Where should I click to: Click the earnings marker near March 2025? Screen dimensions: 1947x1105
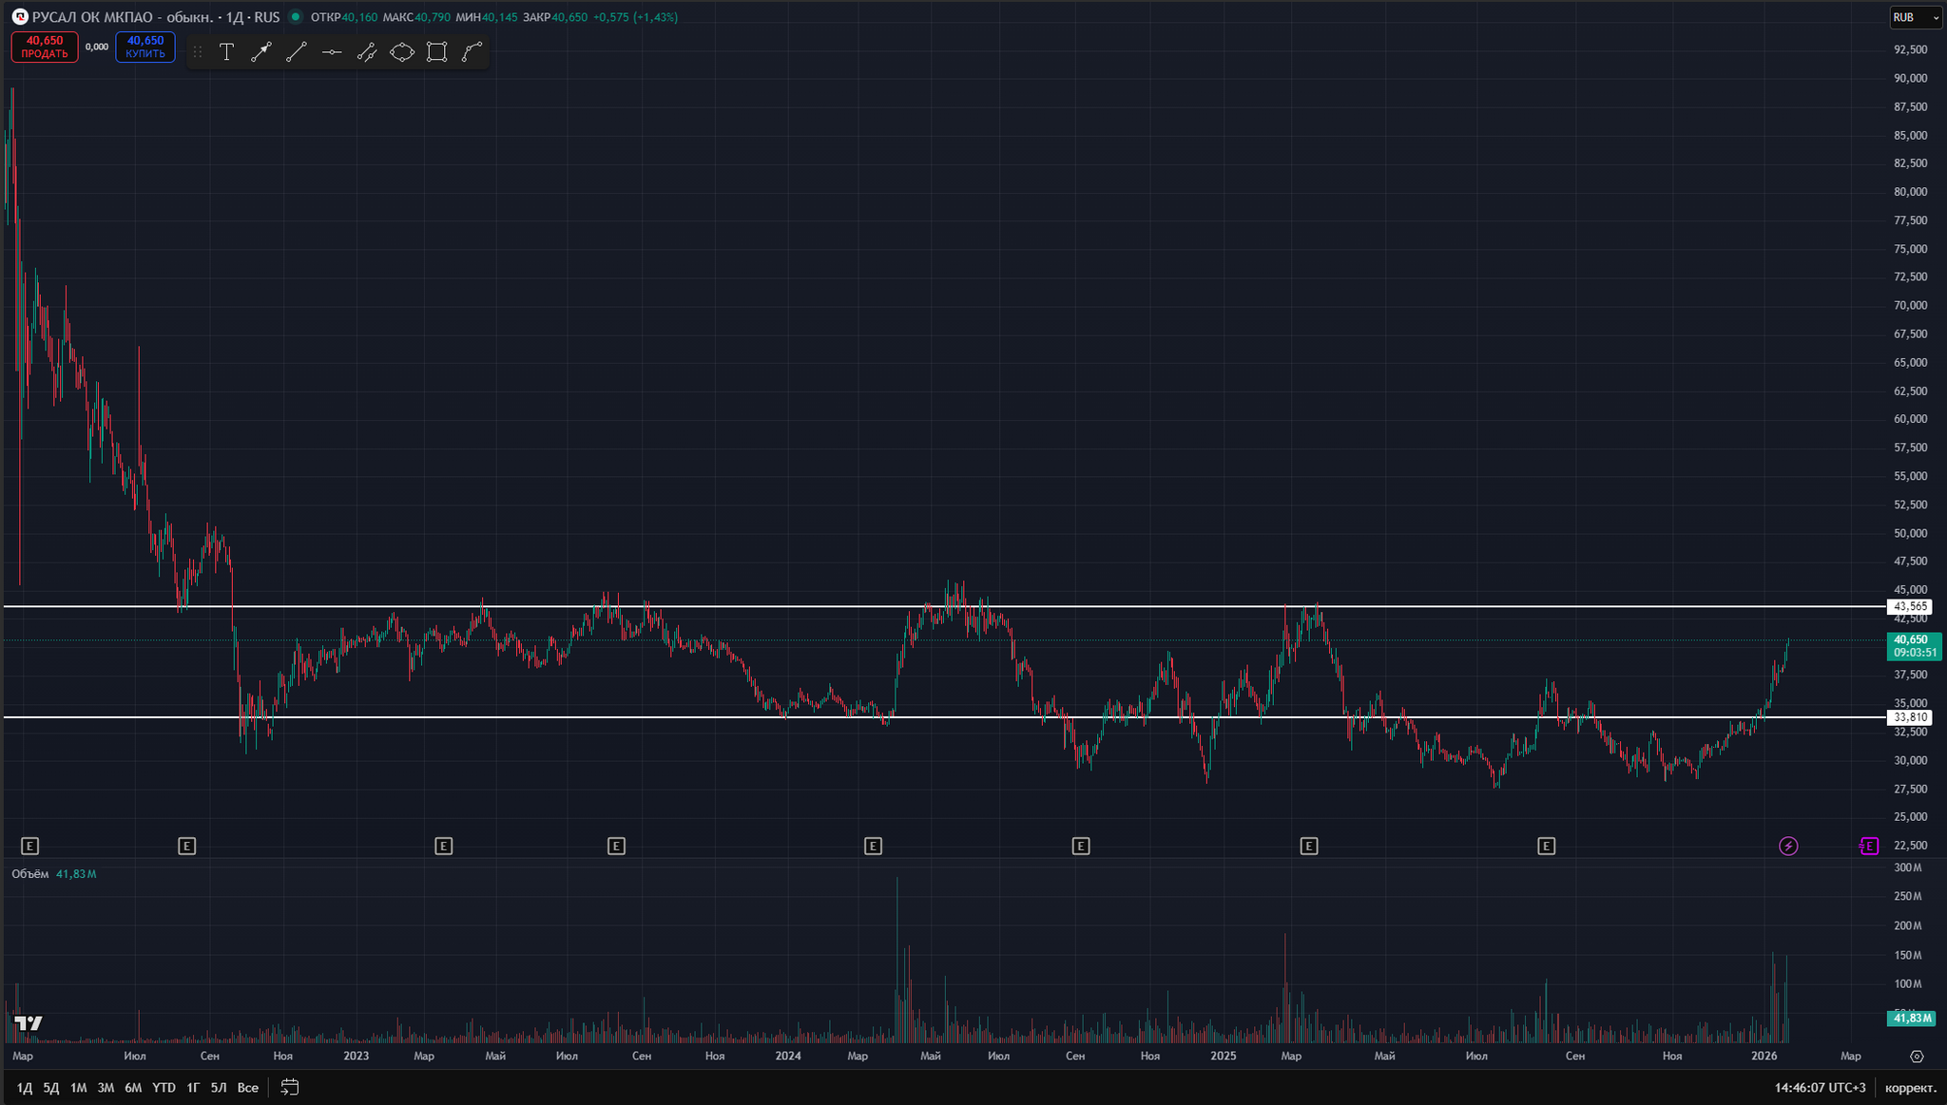click(x=1309, y=846)
